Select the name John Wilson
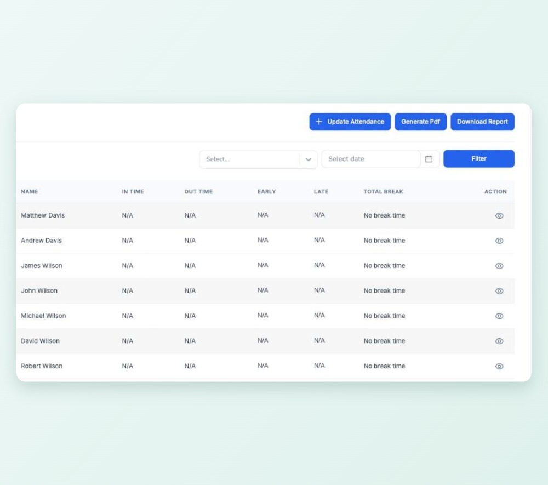 click(x=39, y=290)
